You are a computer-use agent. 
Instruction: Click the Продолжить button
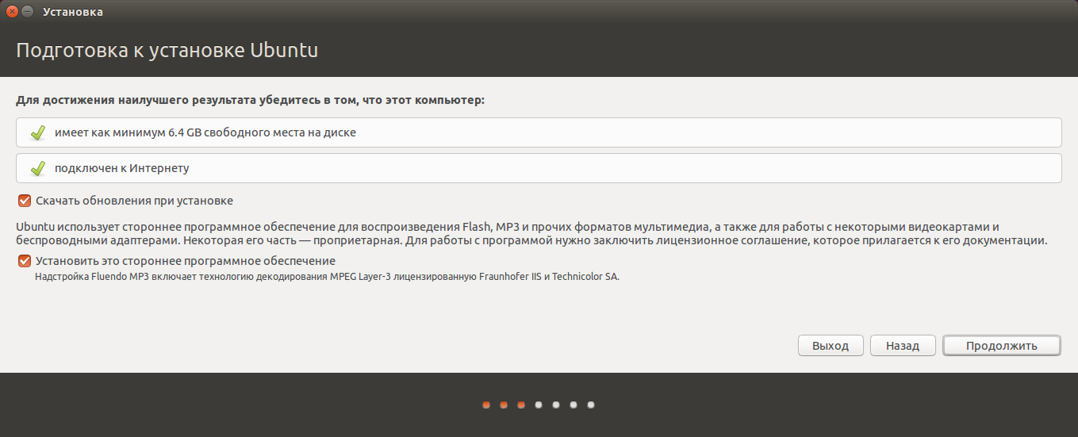(x=1002, y=346)
